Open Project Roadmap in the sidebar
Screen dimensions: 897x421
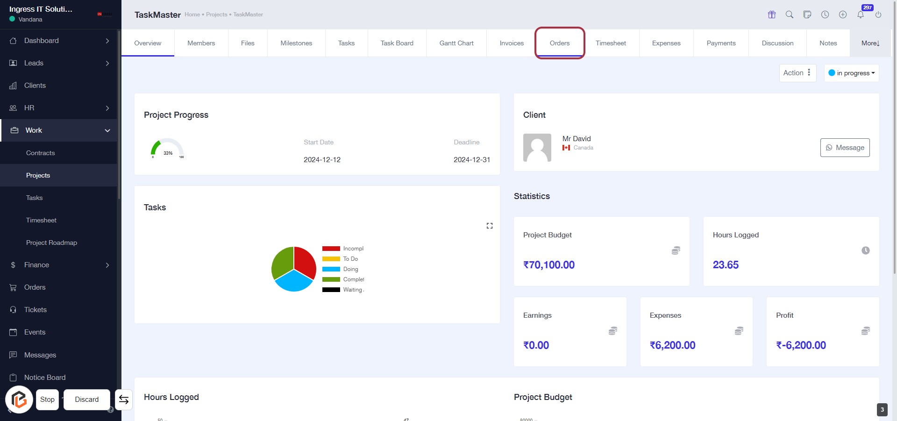click(51, 243)
